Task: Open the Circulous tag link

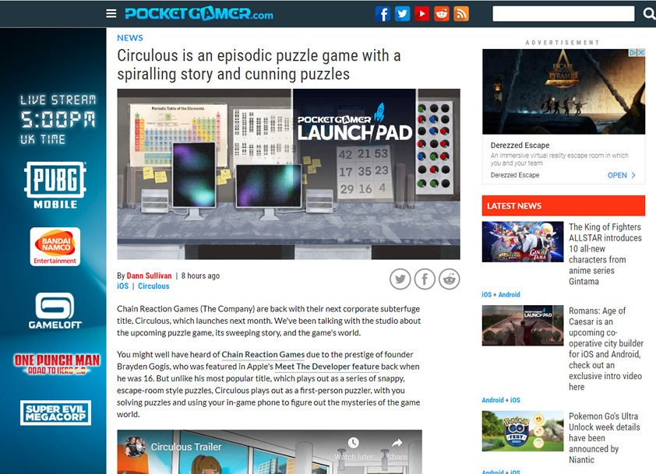Action: [x=153, y=286]
